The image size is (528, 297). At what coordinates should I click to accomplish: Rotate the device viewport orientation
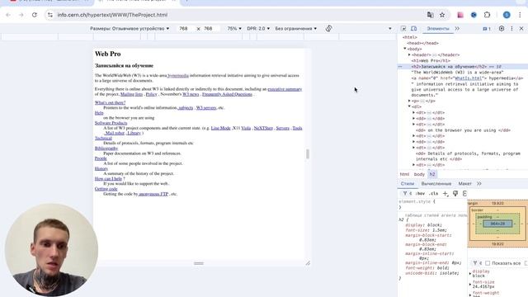(328, 29)
